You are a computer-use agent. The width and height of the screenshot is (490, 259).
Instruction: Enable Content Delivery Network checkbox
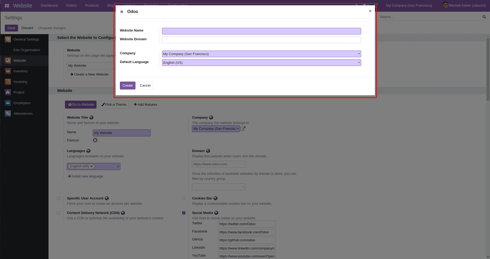pos(59,213)
